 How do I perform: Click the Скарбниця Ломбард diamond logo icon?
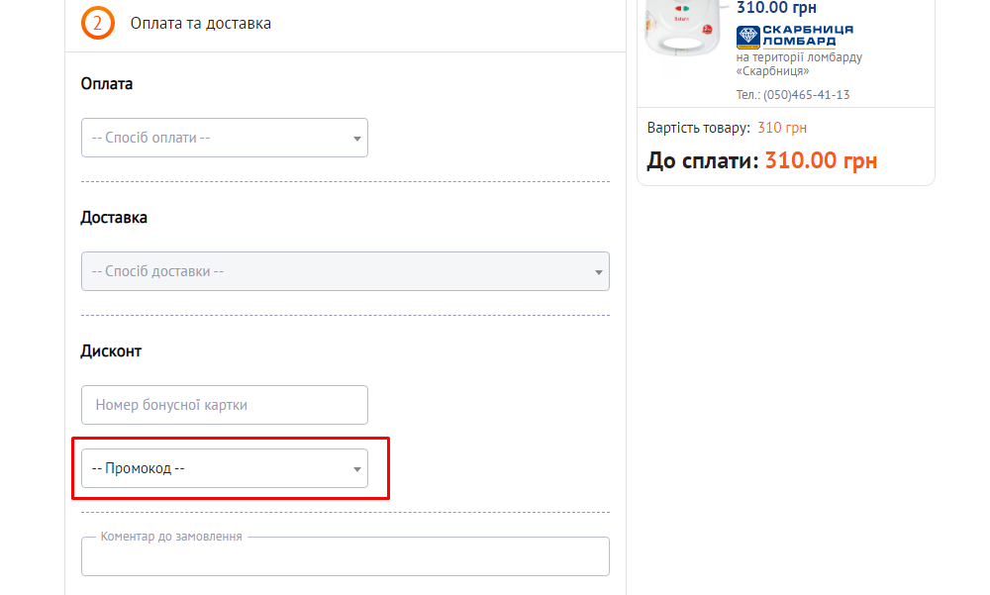pyautogui.click(x=748, y=37)
